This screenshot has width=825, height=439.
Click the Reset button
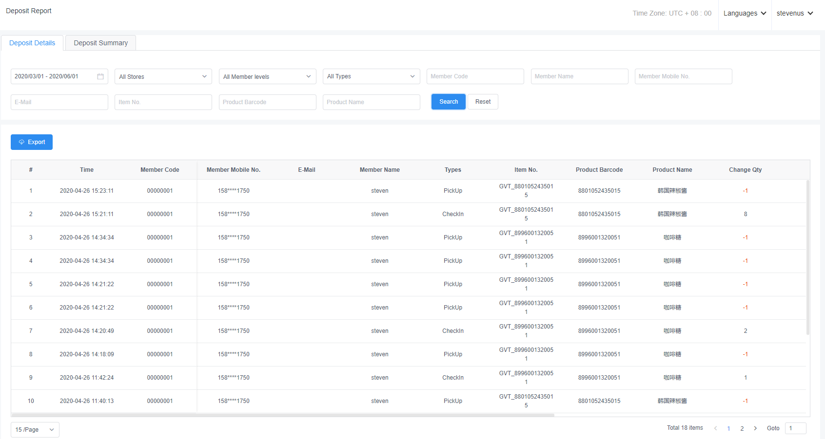point(483,102)
